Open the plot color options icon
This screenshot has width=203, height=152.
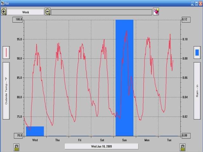(x=156, y=12)
